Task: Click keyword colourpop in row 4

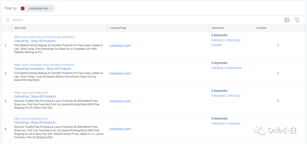Action: tap(218, 124)
